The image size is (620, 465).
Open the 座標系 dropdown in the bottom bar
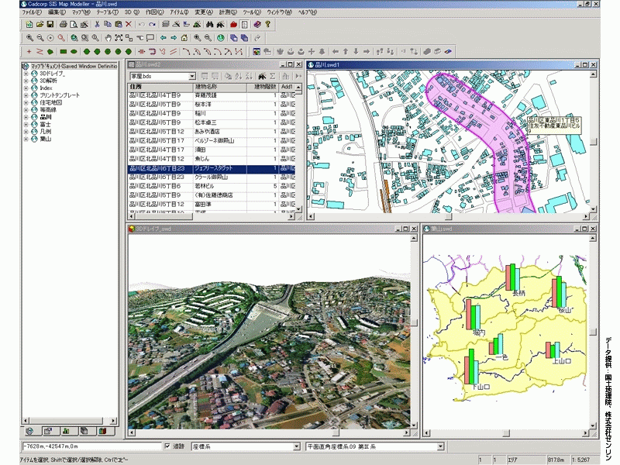click(x=297, y=447)
